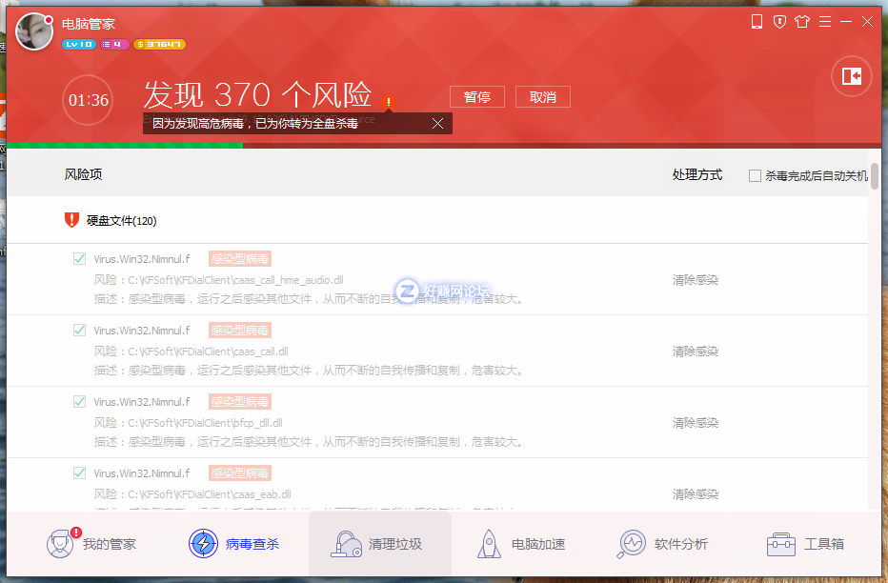Click the shield icon in title bar
The height and width of the screenshot is (583, 888).
(779, 22)
